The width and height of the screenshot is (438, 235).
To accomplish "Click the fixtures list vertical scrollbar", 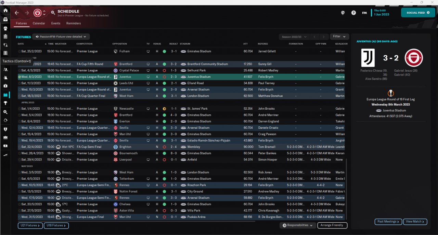I will [x=347, y=190].
